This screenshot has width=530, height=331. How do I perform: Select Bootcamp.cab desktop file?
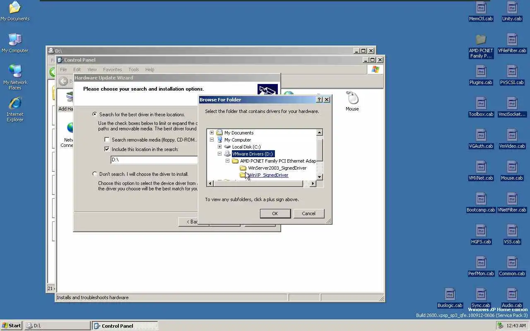(481, 202)
